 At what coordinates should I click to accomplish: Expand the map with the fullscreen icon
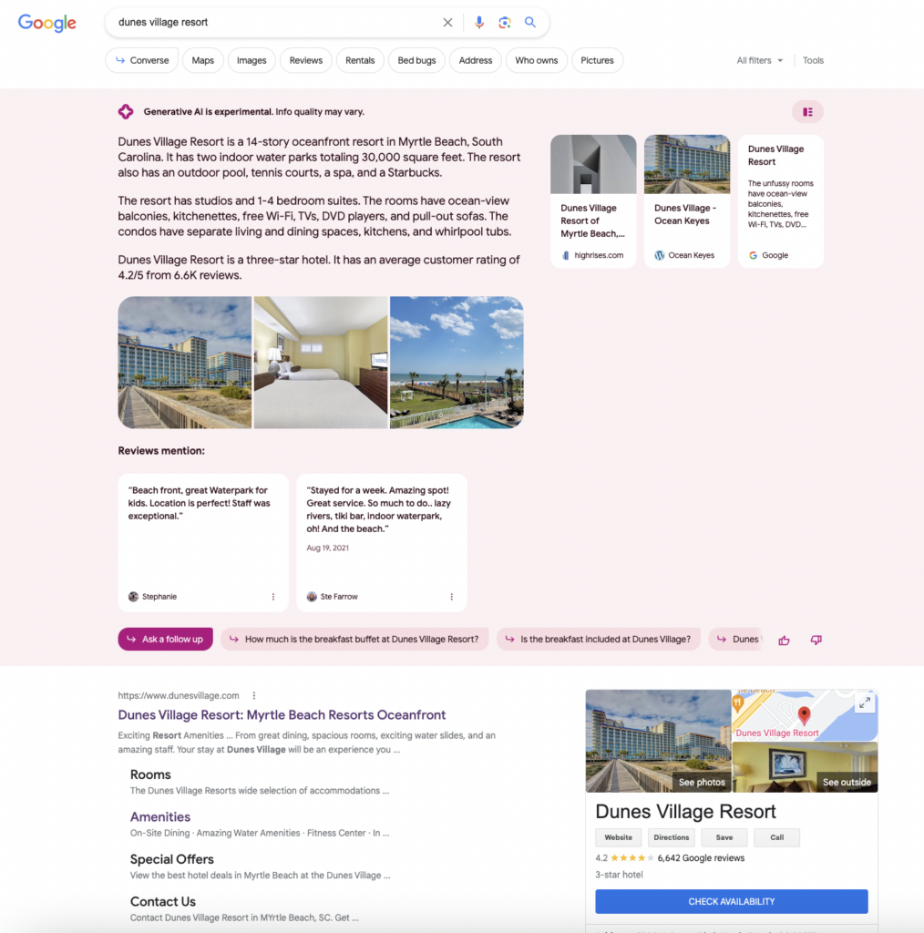click(x=865, y=702)
